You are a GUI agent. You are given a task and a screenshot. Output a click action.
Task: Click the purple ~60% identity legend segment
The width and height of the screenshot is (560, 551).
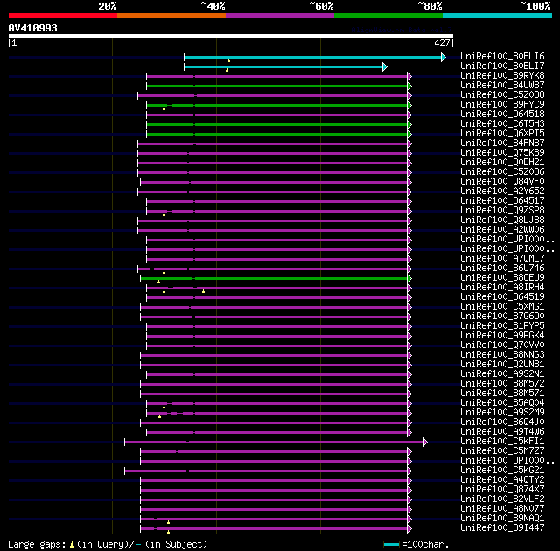(280, 16)
